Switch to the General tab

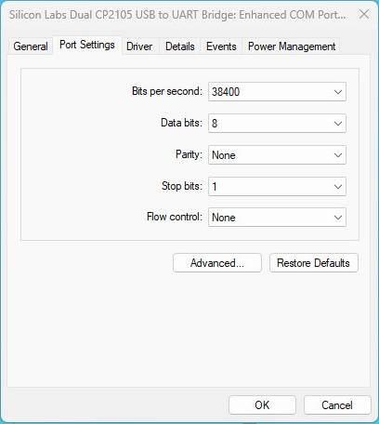pos(31,46)
